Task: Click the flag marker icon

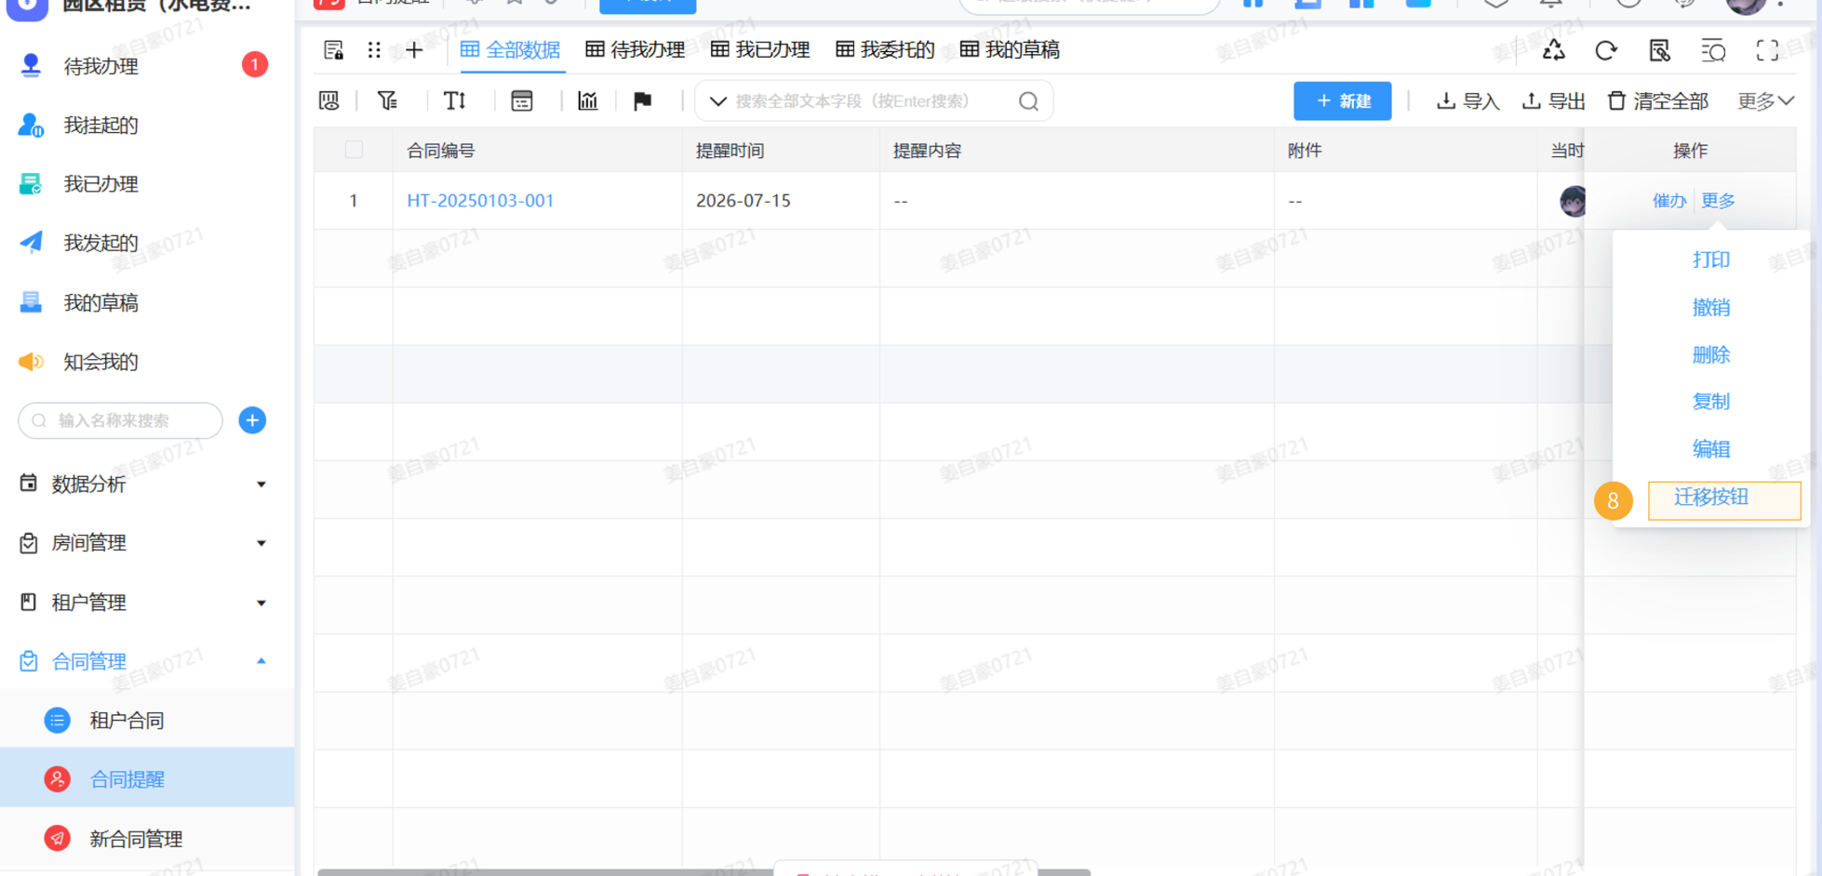Action: [643, 100]
